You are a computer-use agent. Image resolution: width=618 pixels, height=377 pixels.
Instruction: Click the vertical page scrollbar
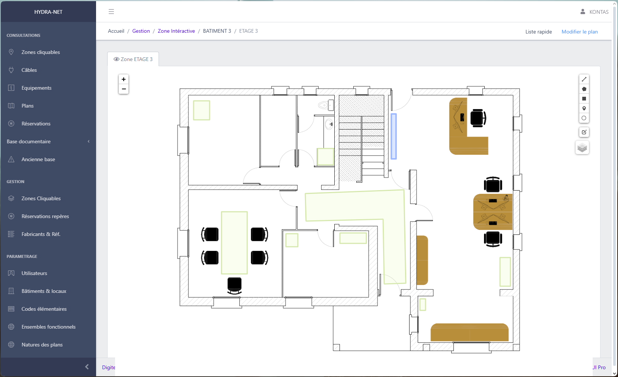click(615, 186)
